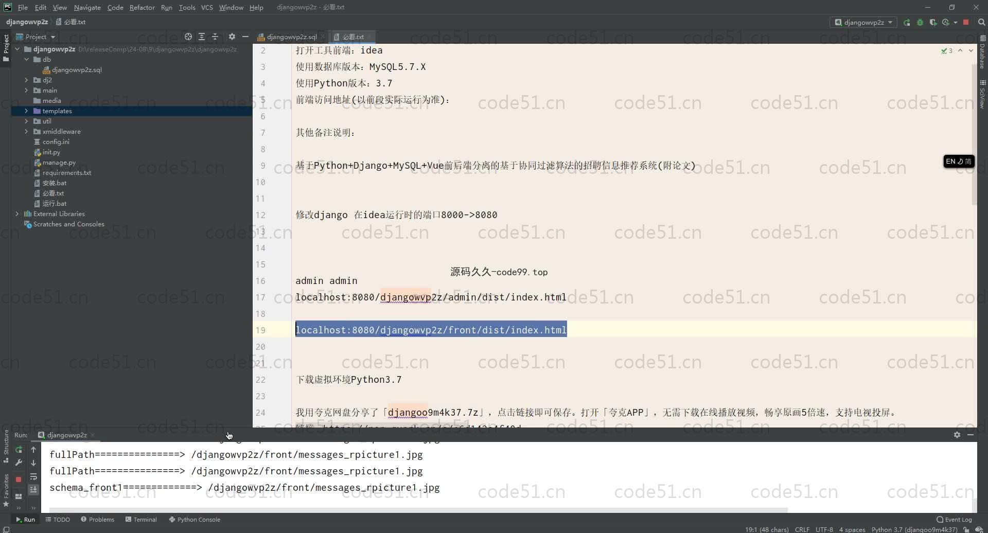Open the Problems tool tab

click(x=97, y=519)
